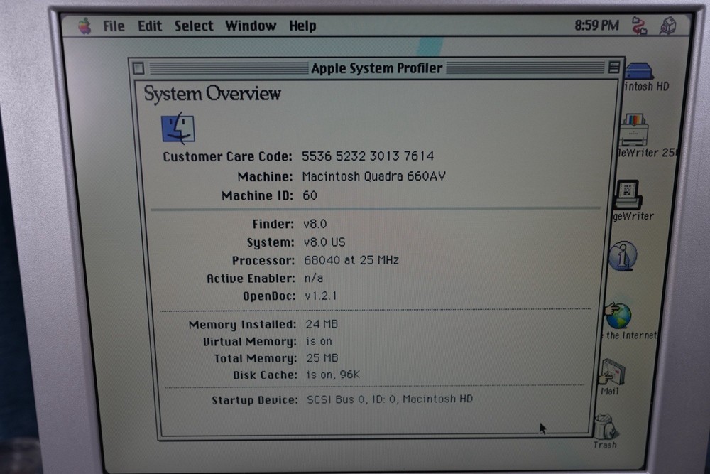
Task: Click the Virtual Memory is on value
Action: tap(319, 341)
